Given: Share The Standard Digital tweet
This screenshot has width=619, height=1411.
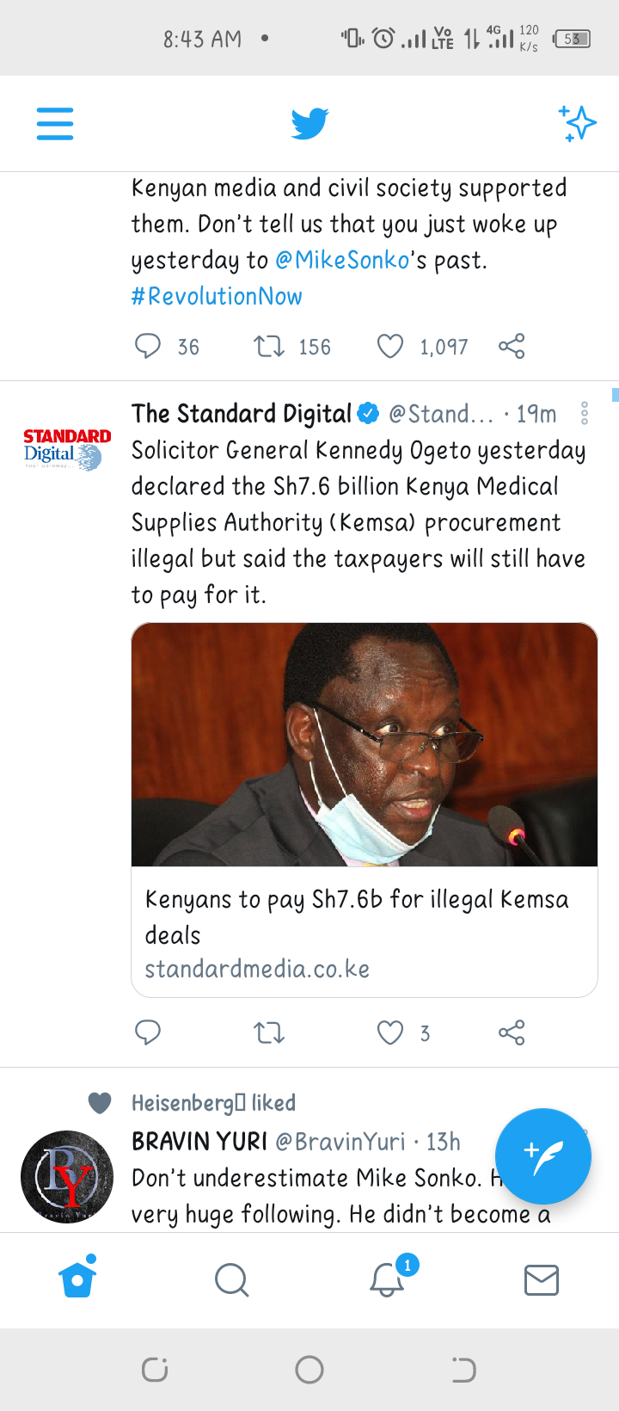Looking at the screenshot, I should pyautogui.click(x=512, y=1032).
